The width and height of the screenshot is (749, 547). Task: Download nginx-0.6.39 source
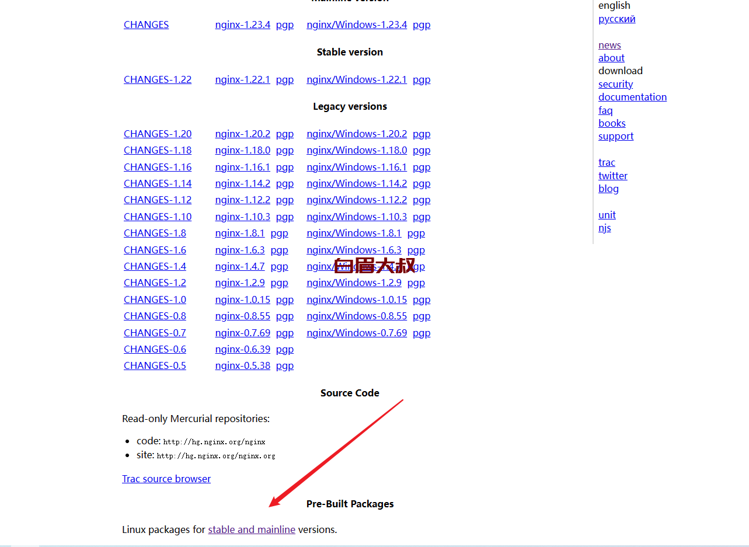(242, 349)
